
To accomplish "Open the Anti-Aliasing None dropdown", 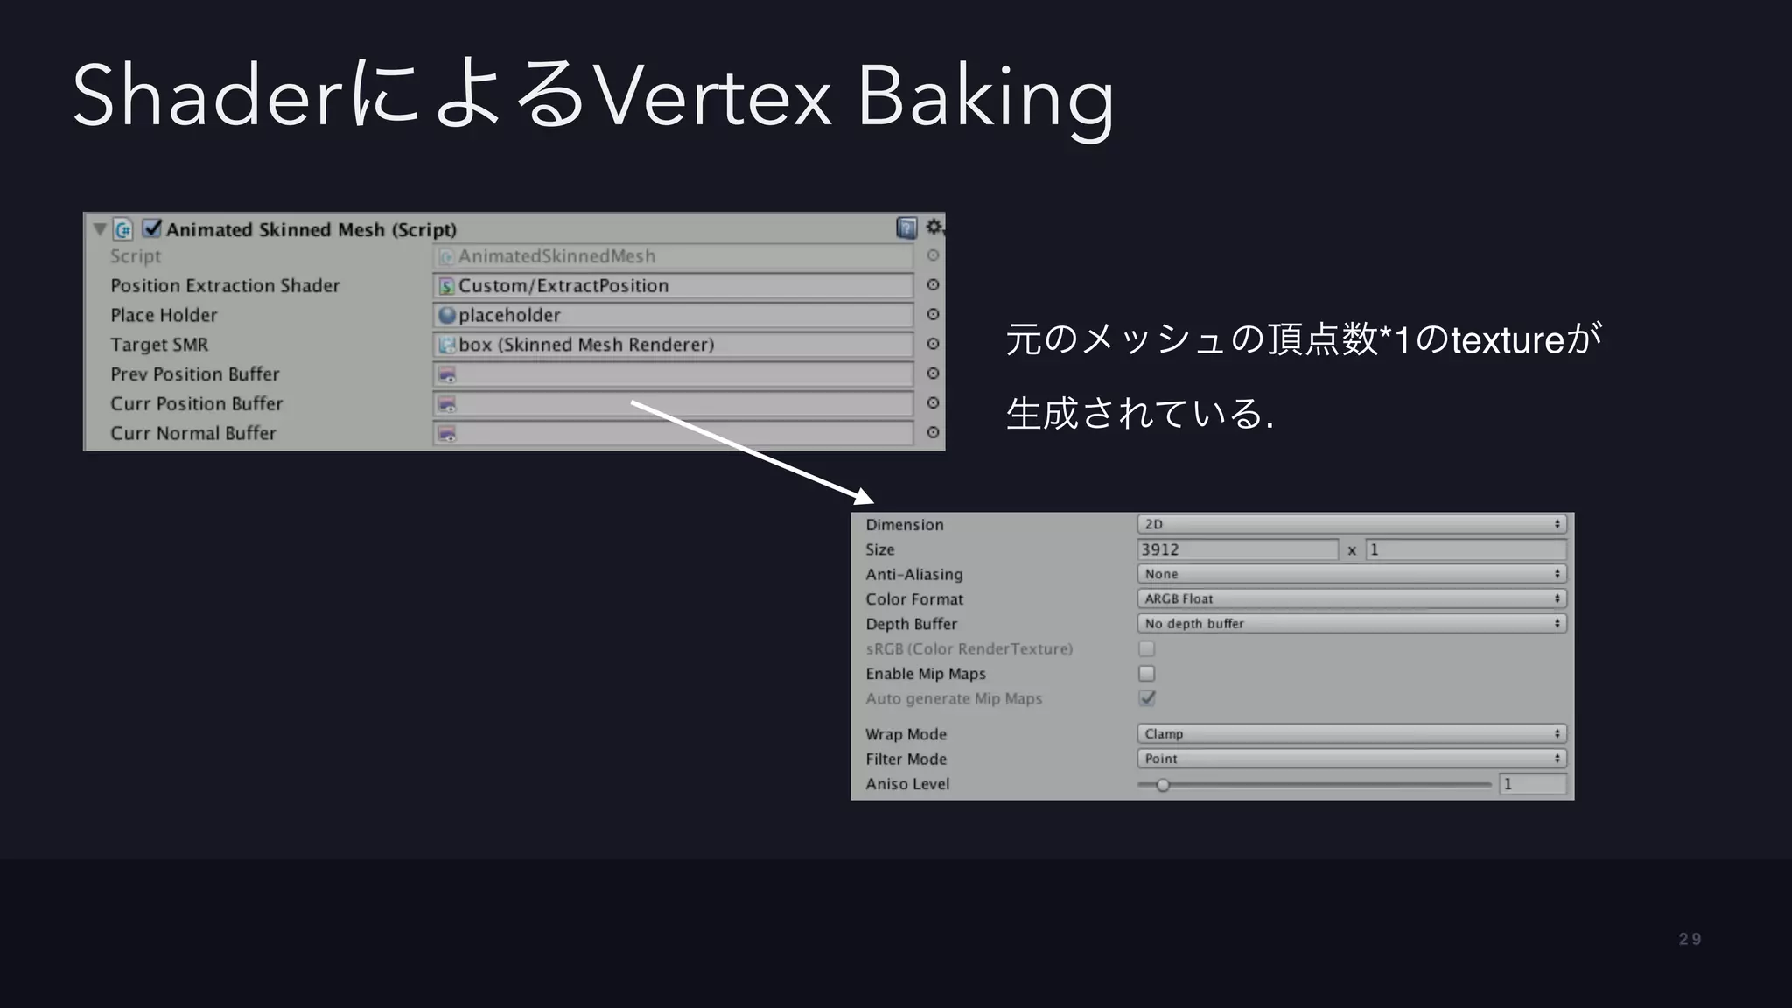I will pyautogui.click(x=1352, y=574).
